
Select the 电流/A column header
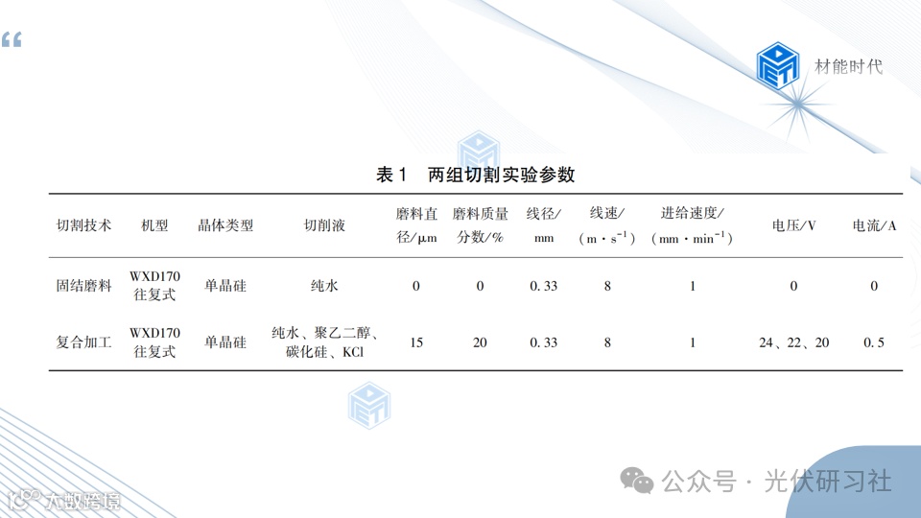[874, 225]
